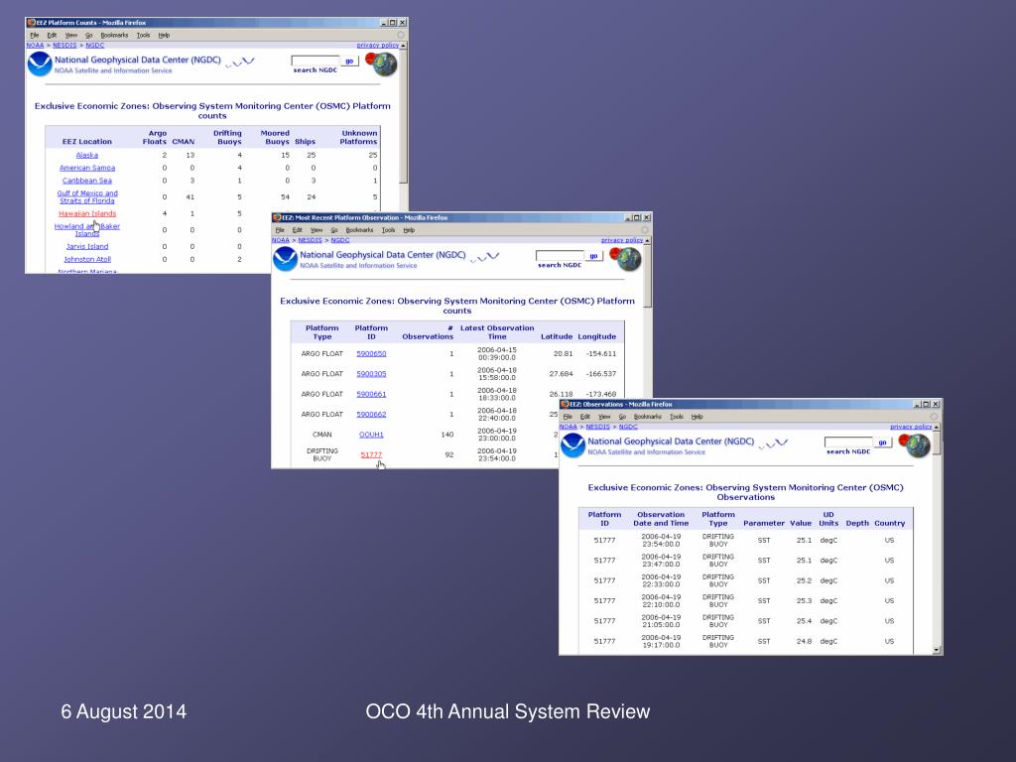Open the View menu in Most Recent Platform Observation window

[317, 230]
